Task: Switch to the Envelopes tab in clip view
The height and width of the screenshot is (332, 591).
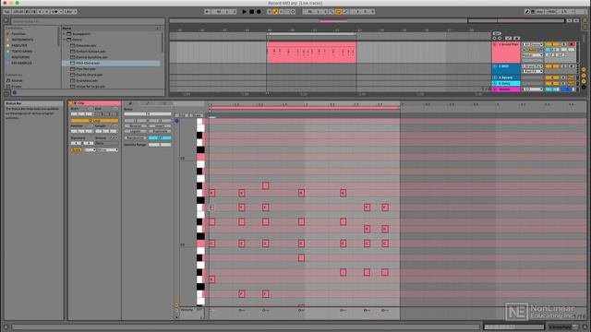Action: pos(148,103)
